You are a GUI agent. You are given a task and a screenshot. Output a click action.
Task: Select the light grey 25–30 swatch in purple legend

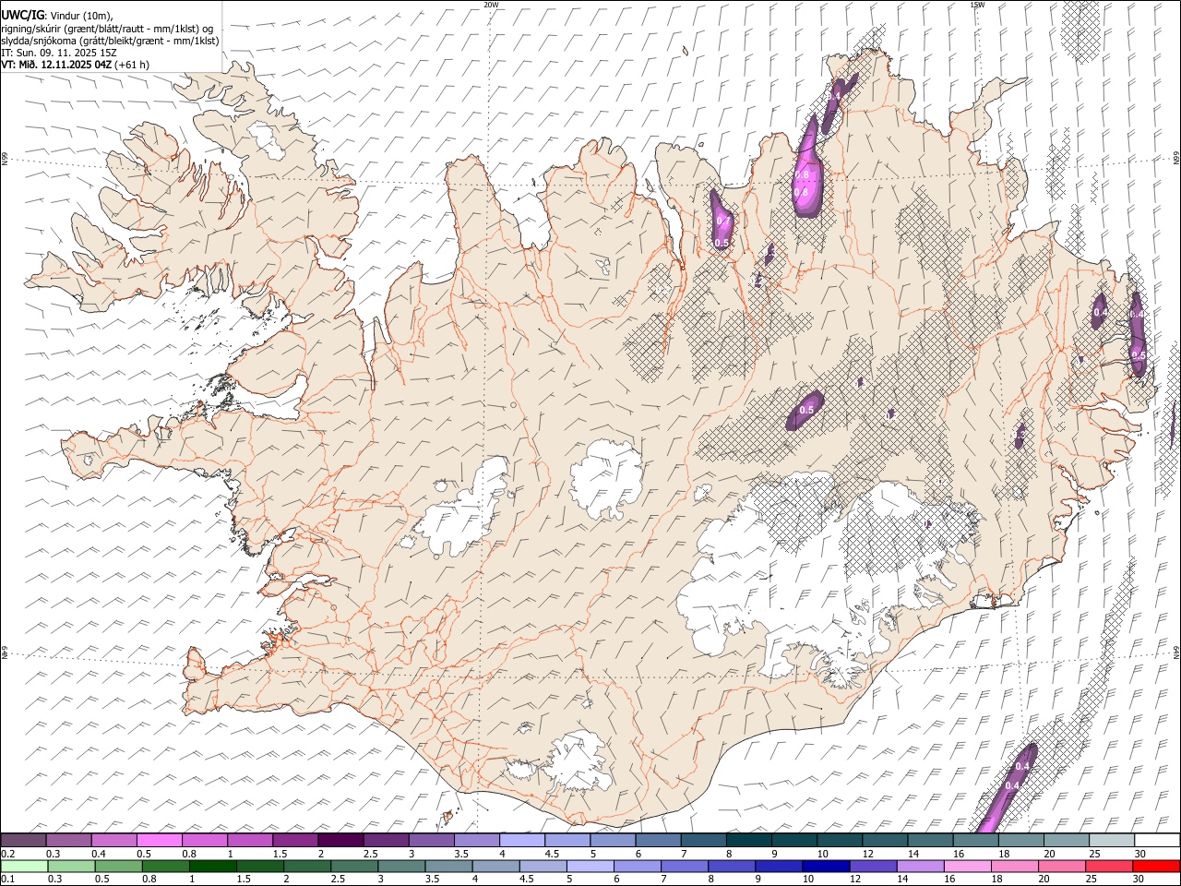1111,840
